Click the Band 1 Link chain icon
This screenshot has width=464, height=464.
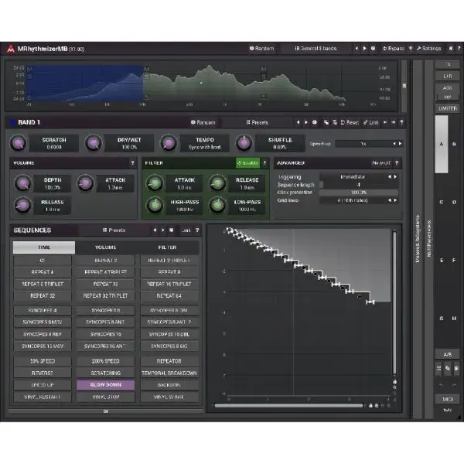(373, 122)
